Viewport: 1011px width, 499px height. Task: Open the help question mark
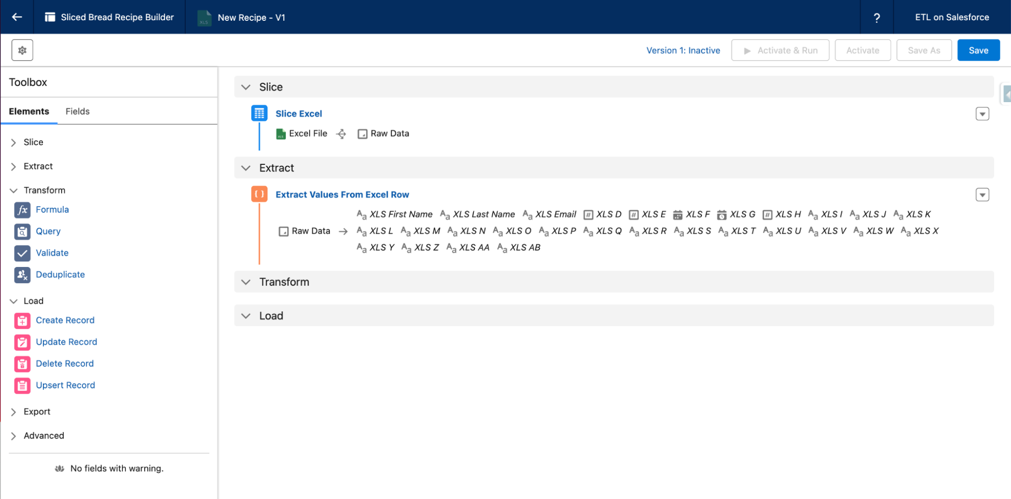(876, 18)
